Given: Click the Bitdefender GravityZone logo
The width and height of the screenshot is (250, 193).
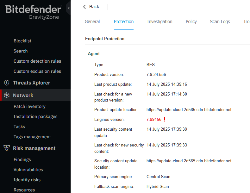Looking at the screenshot, I should 33,12.
